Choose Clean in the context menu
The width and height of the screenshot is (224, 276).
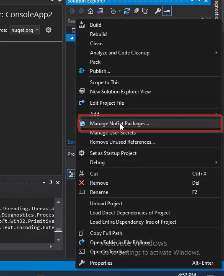pos(149,44)
